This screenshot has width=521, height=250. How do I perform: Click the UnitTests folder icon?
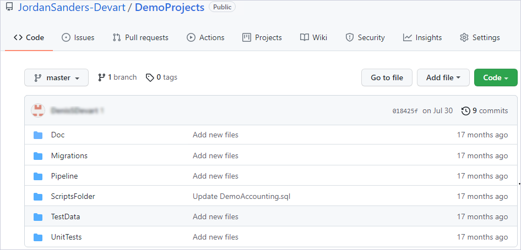[38, 237]
